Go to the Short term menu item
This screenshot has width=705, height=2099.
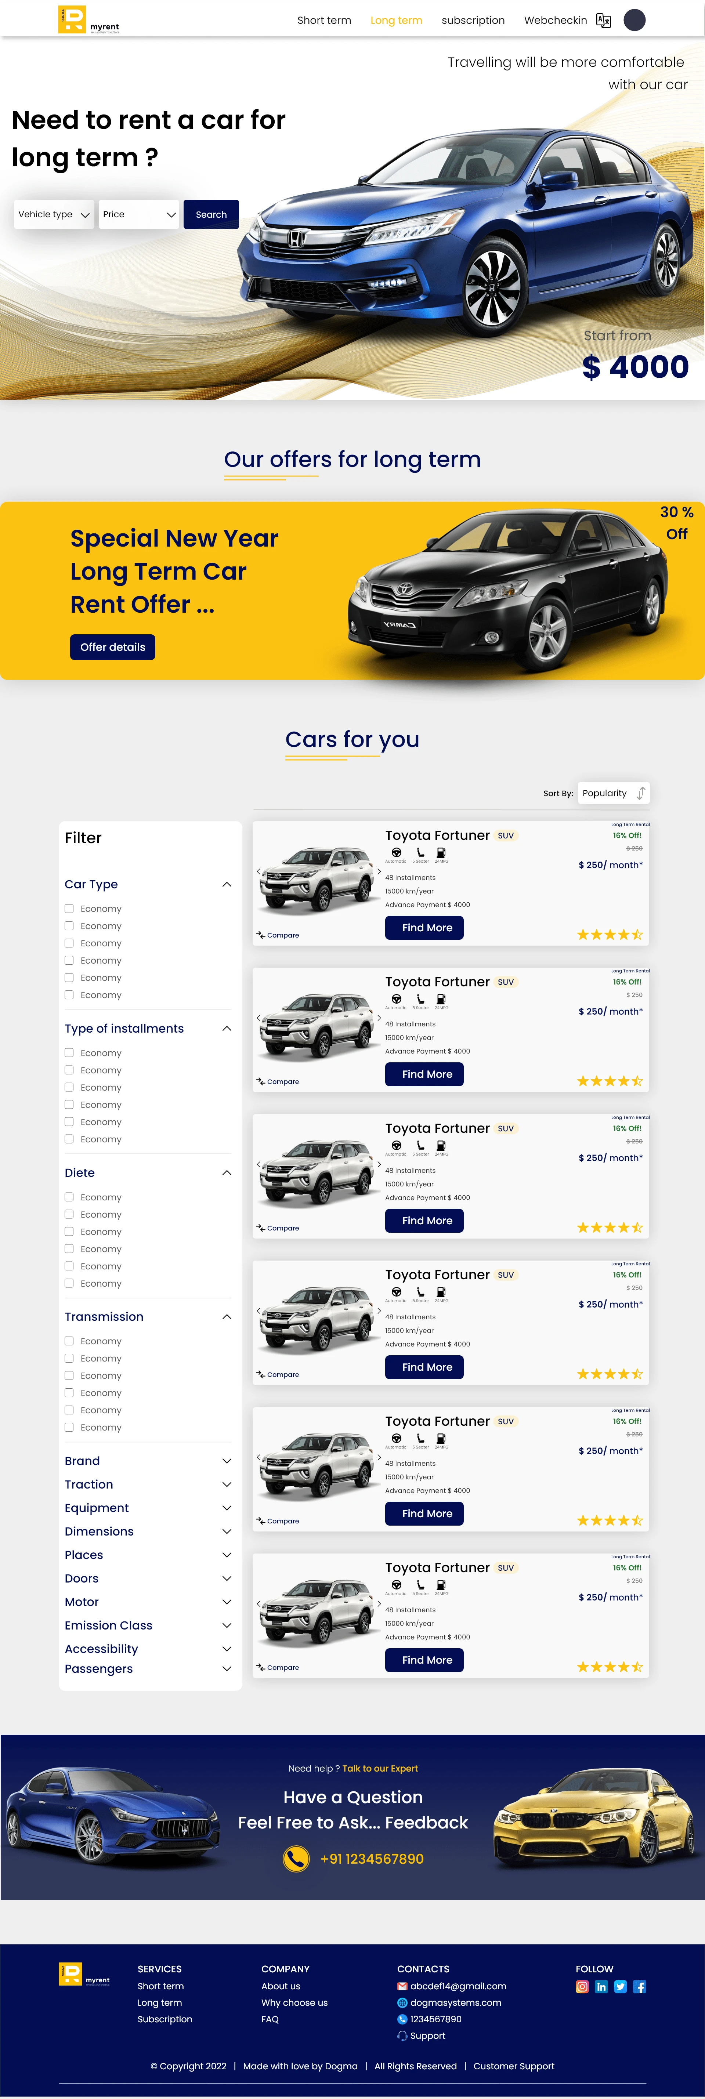click(323, 20)
